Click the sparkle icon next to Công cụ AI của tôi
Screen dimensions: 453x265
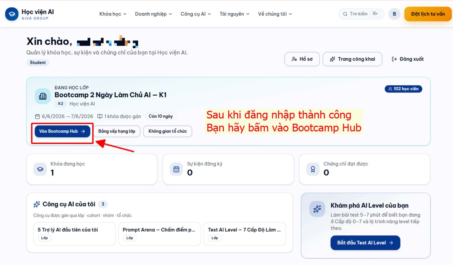tap(37, 204)
